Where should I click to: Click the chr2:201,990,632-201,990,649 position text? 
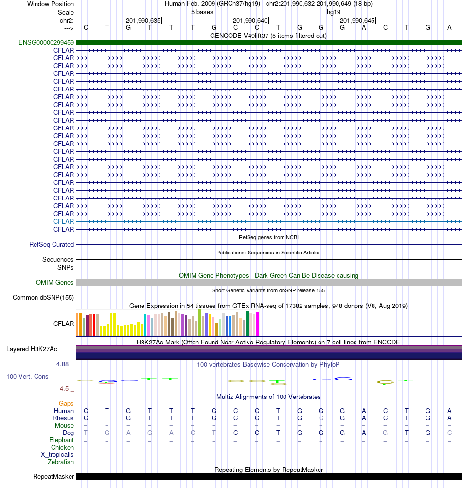(x=319, y=4)
